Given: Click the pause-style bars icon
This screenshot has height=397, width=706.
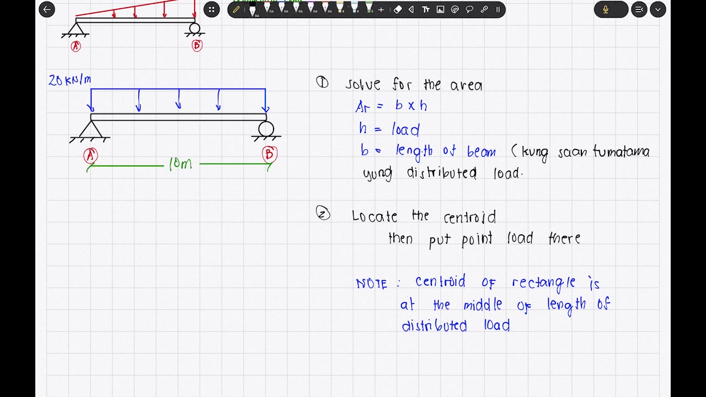Looking at the screenshot, I should pos(498,9).
